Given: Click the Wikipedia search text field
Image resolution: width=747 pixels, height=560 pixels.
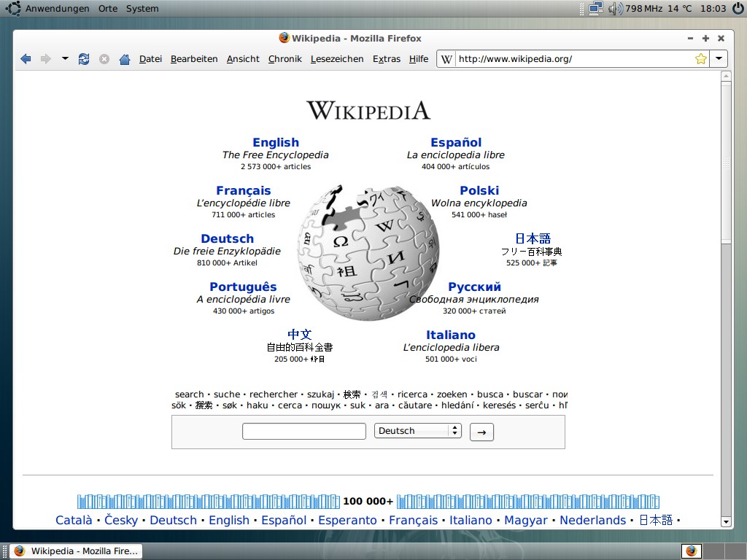Looking at the screenshot, I should coord(304,432).
